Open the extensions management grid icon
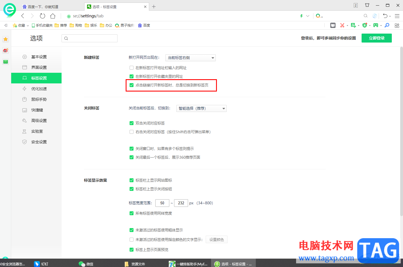The width and height of the screenshot is (403, 267). pyautogui.click(x=397, y=25)
